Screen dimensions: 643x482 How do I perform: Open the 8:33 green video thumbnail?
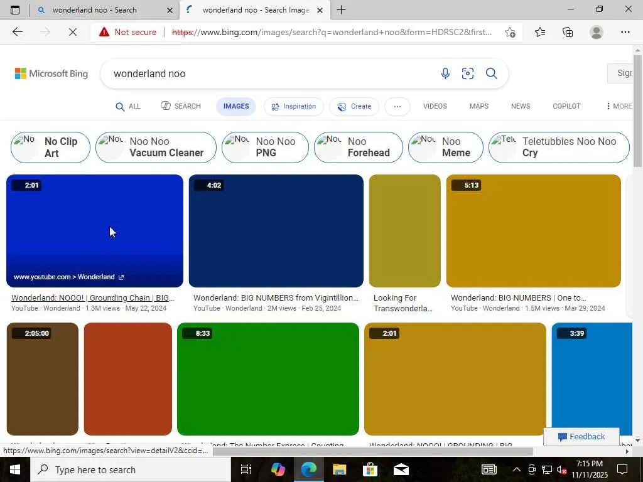pos(268,378)
